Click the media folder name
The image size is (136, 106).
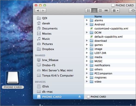pyautogui.click(x=98, y=57)
